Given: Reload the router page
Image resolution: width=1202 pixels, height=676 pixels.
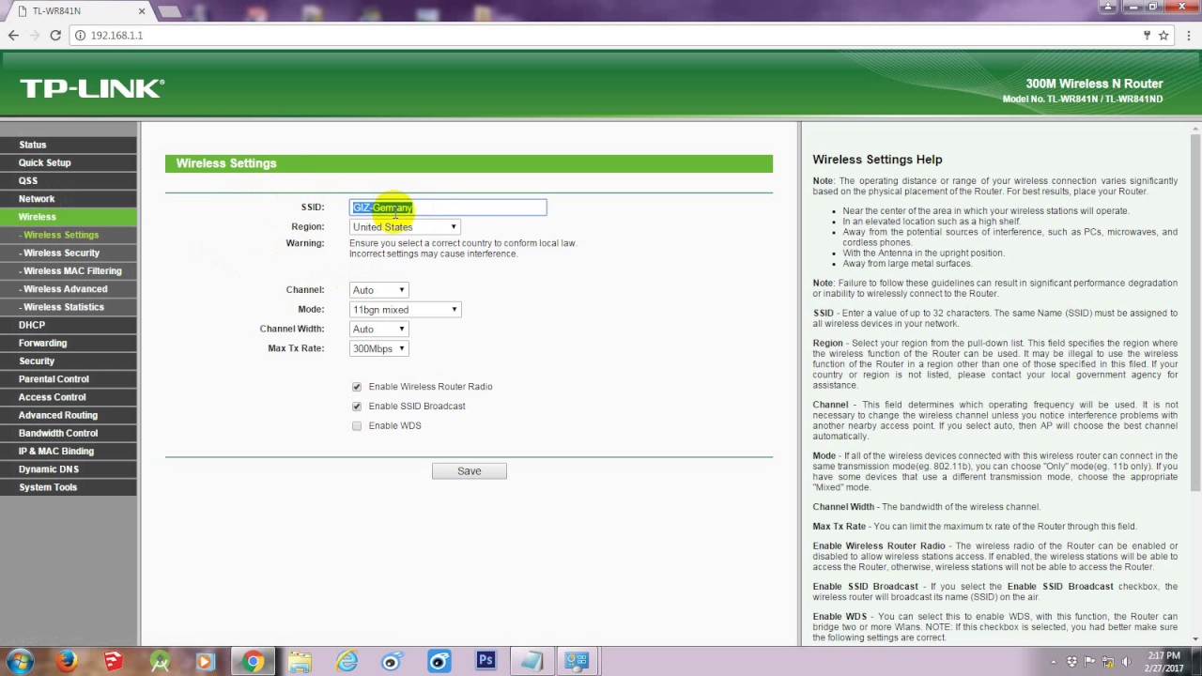Looking at the screenshot, I should pos(55,35).
